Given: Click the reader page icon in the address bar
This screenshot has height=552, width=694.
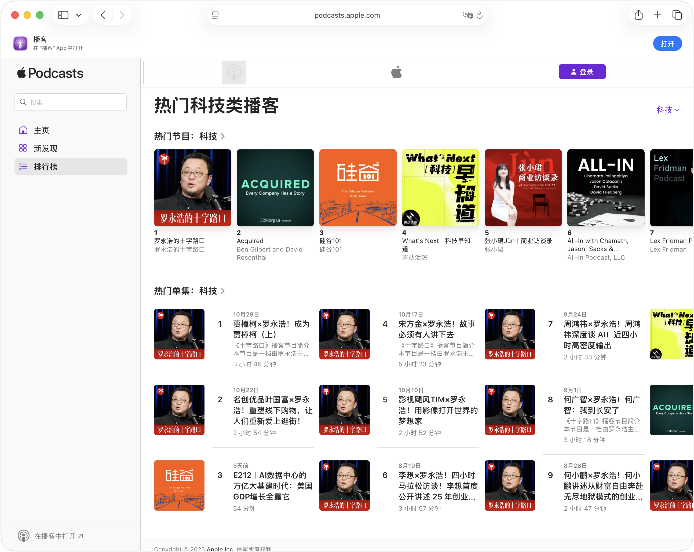Looking at the screenshot, I should point(215,15).
